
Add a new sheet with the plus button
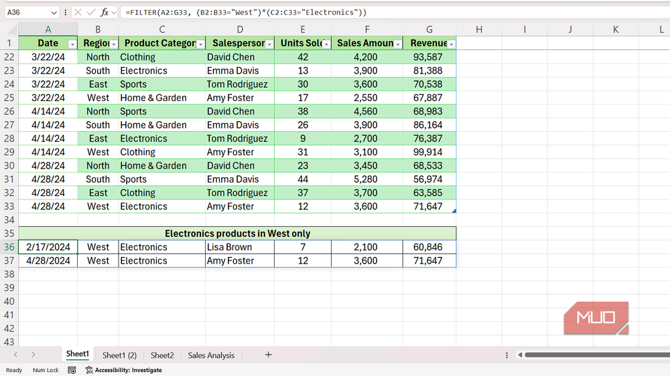click(x=269, y=355)
